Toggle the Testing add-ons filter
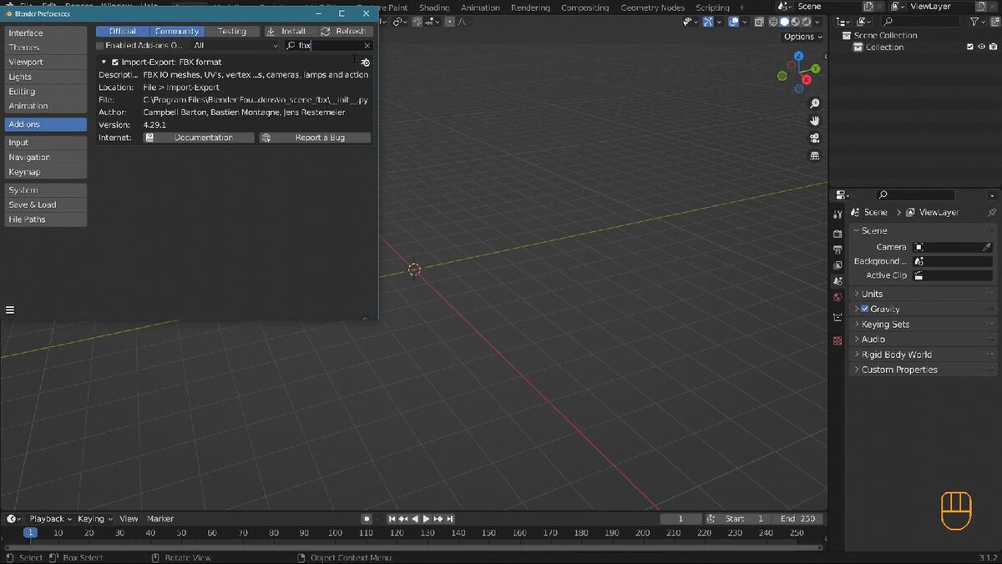The height and width of the screenshot is (564, 1002). tap(232, 31)
